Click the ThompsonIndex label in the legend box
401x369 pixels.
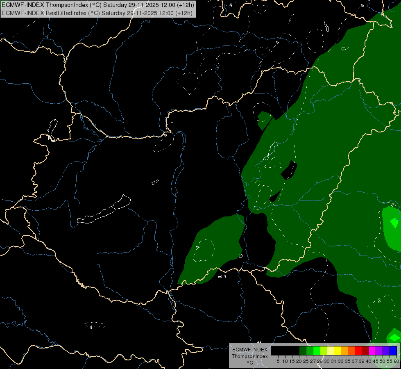pyautogui.click(x=250, y=356)
